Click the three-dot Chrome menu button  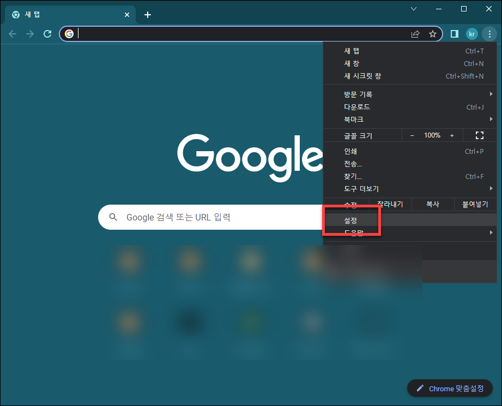pos(489,34)
